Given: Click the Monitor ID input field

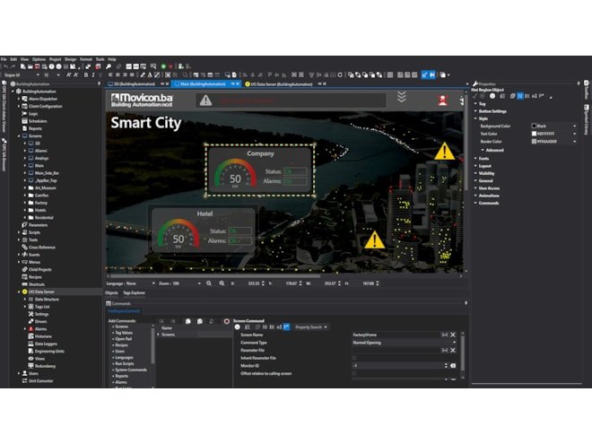Looking at the screenshot, I should [396, 366].
